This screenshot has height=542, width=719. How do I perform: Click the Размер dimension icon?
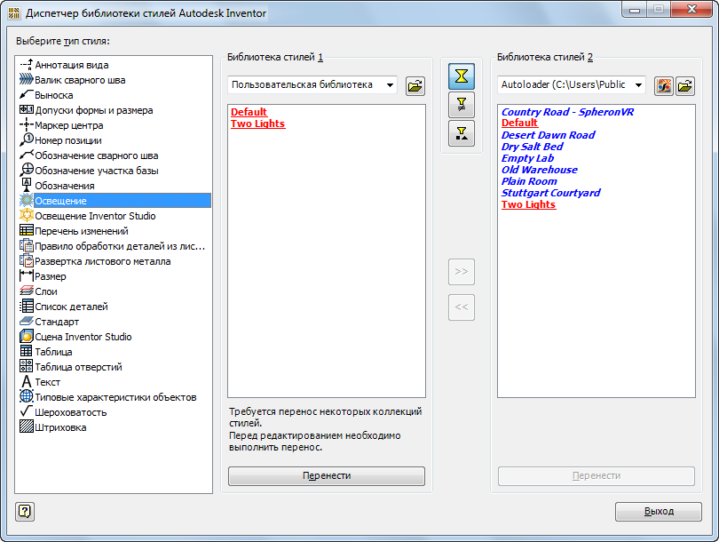point(27,275)
